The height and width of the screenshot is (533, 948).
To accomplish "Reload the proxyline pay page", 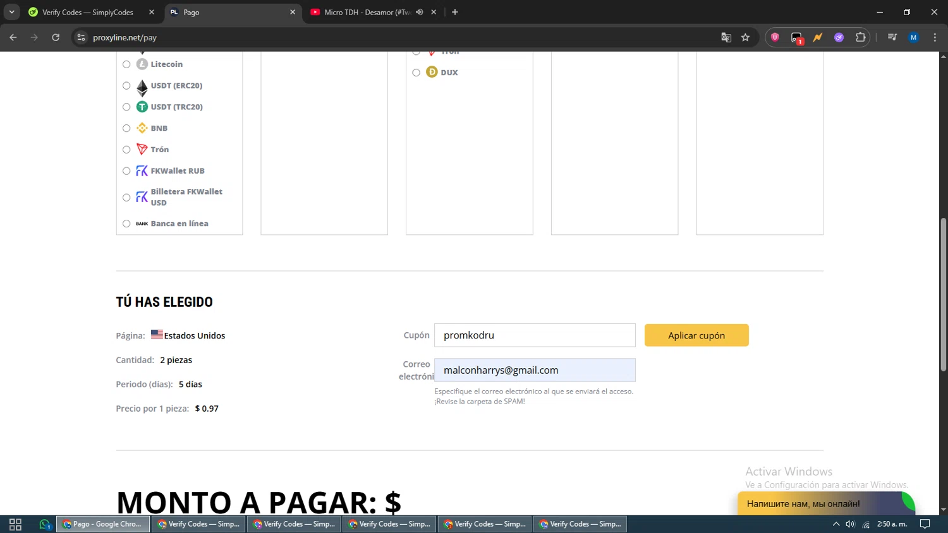I will click(x=56, y=37).
